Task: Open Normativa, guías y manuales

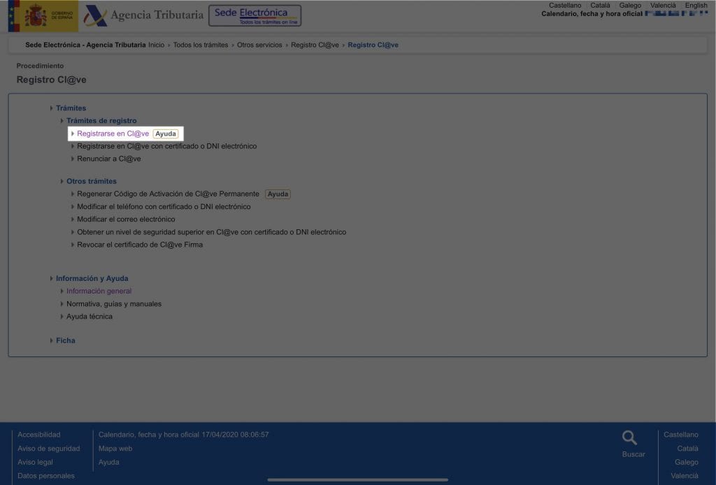Action: pos(113,304)
